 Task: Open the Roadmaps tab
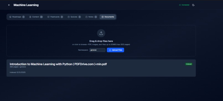(x=17, y=17)
